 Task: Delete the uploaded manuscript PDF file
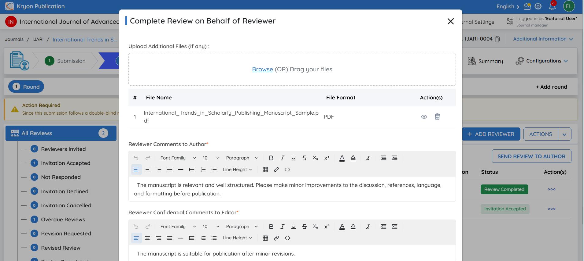[437, 117]
